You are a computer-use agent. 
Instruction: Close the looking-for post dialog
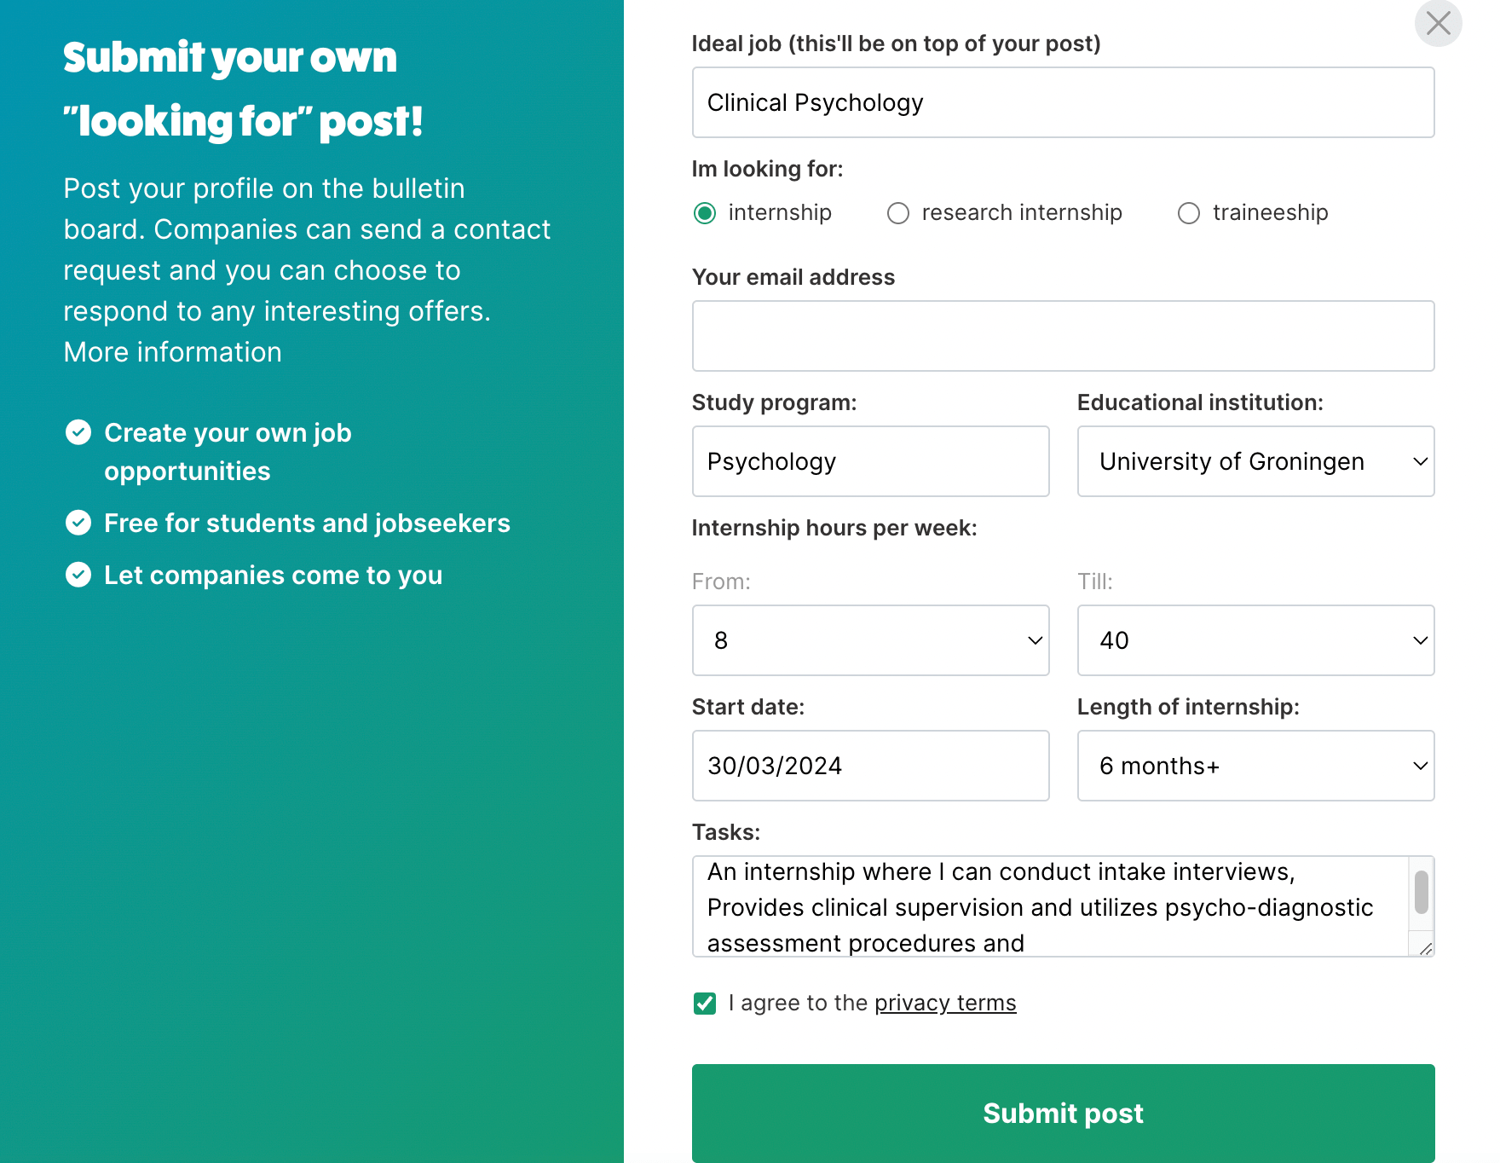(1438, 23)
